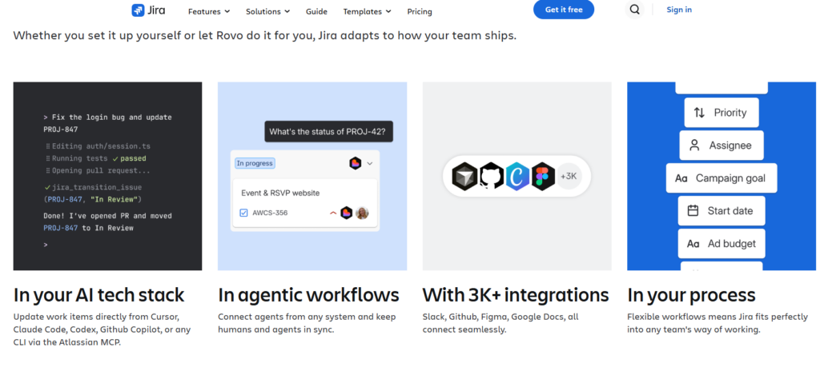Click the 'AWCS-356' issue key text
The width and height of the screenshot is (820, 379).
pyautogui.click(x=270, y=213)
